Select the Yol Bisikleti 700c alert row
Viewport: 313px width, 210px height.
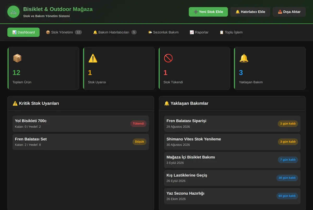click(x=81, y=124)
